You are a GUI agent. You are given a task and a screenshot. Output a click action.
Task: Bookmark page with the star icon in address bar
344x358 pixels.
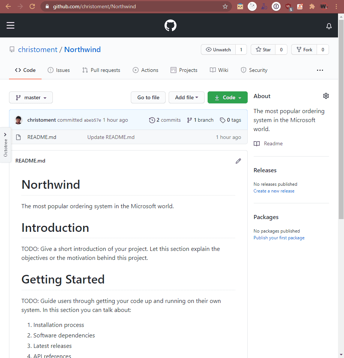(x=225, y=6)
